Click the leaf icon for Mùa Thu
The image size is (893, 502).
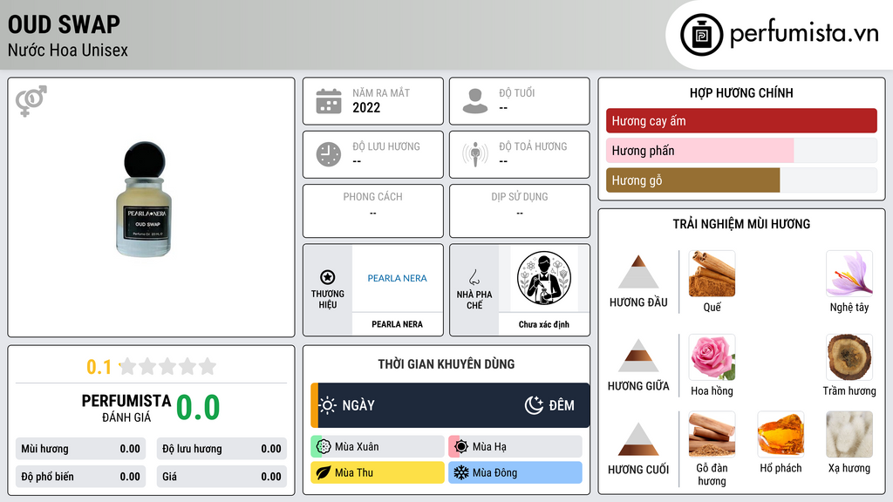[x=324, y=472]
